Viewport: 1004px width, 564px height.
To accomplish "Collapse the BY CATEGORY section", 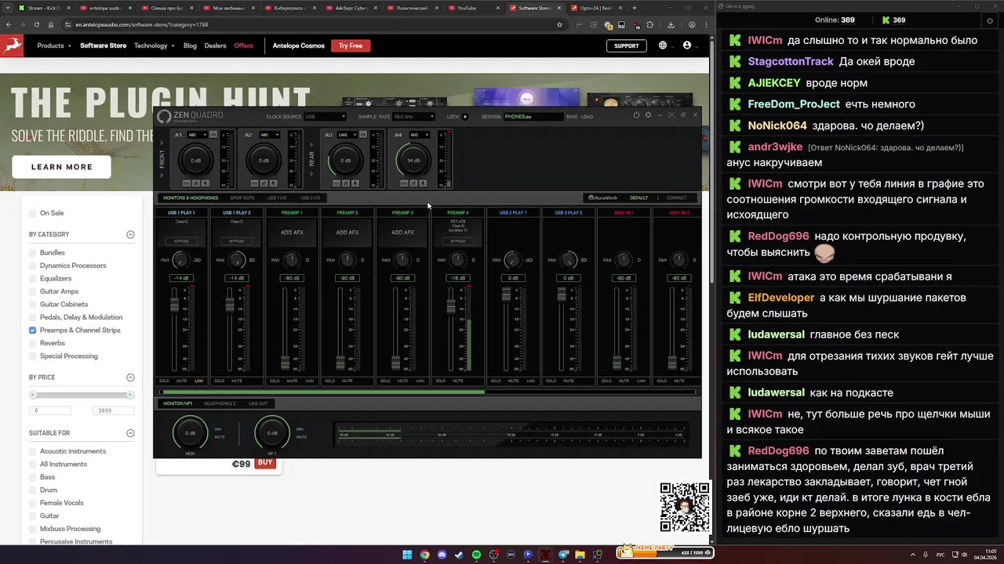I will 130,234.
